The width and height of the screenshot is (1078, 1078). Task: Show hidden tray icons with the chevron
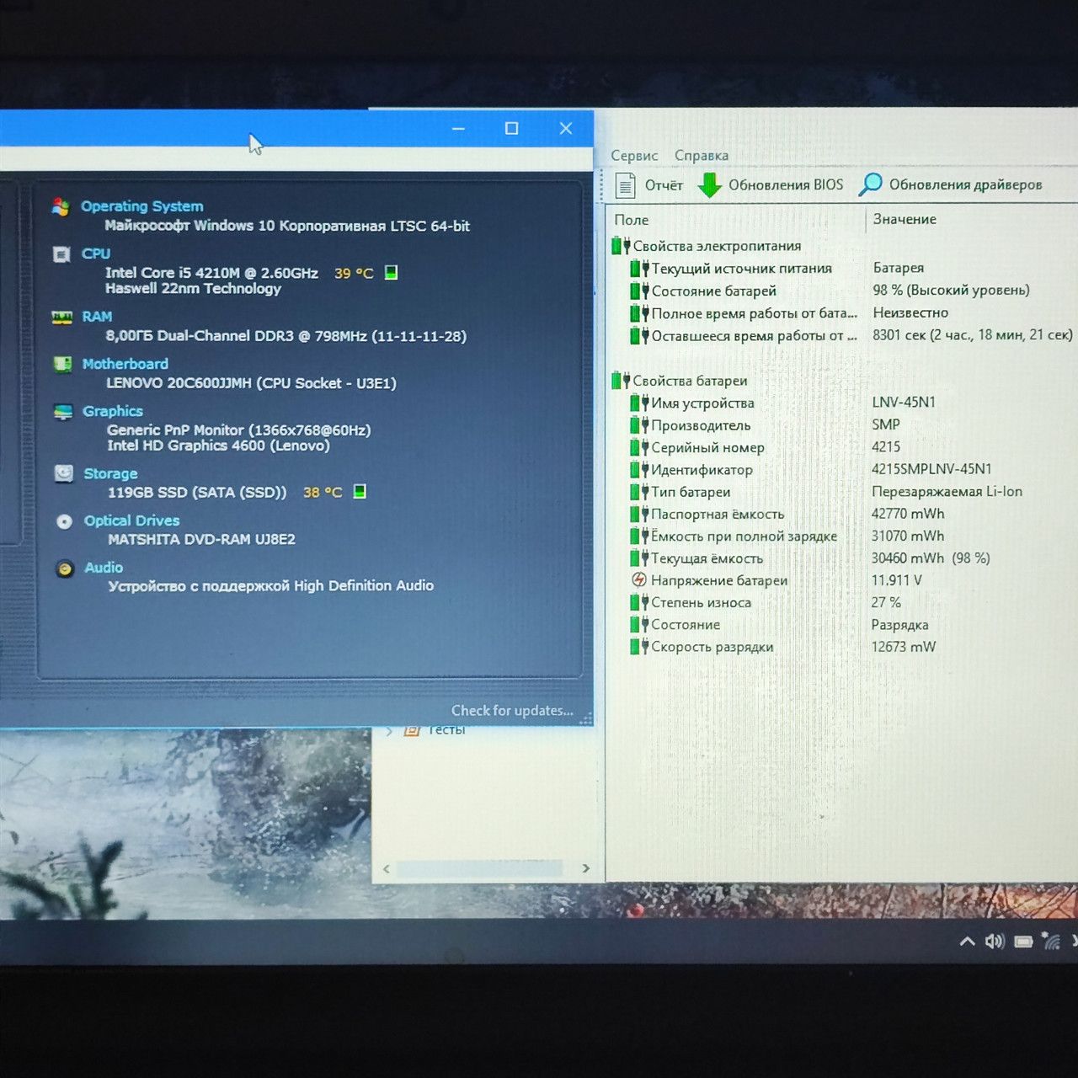tap(968, 942)
